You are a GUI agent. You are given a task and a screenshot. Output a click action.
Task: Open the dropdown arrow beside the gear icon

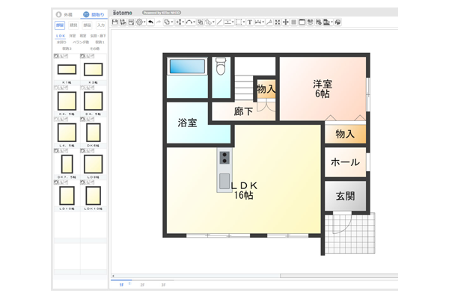coord(144,22)
